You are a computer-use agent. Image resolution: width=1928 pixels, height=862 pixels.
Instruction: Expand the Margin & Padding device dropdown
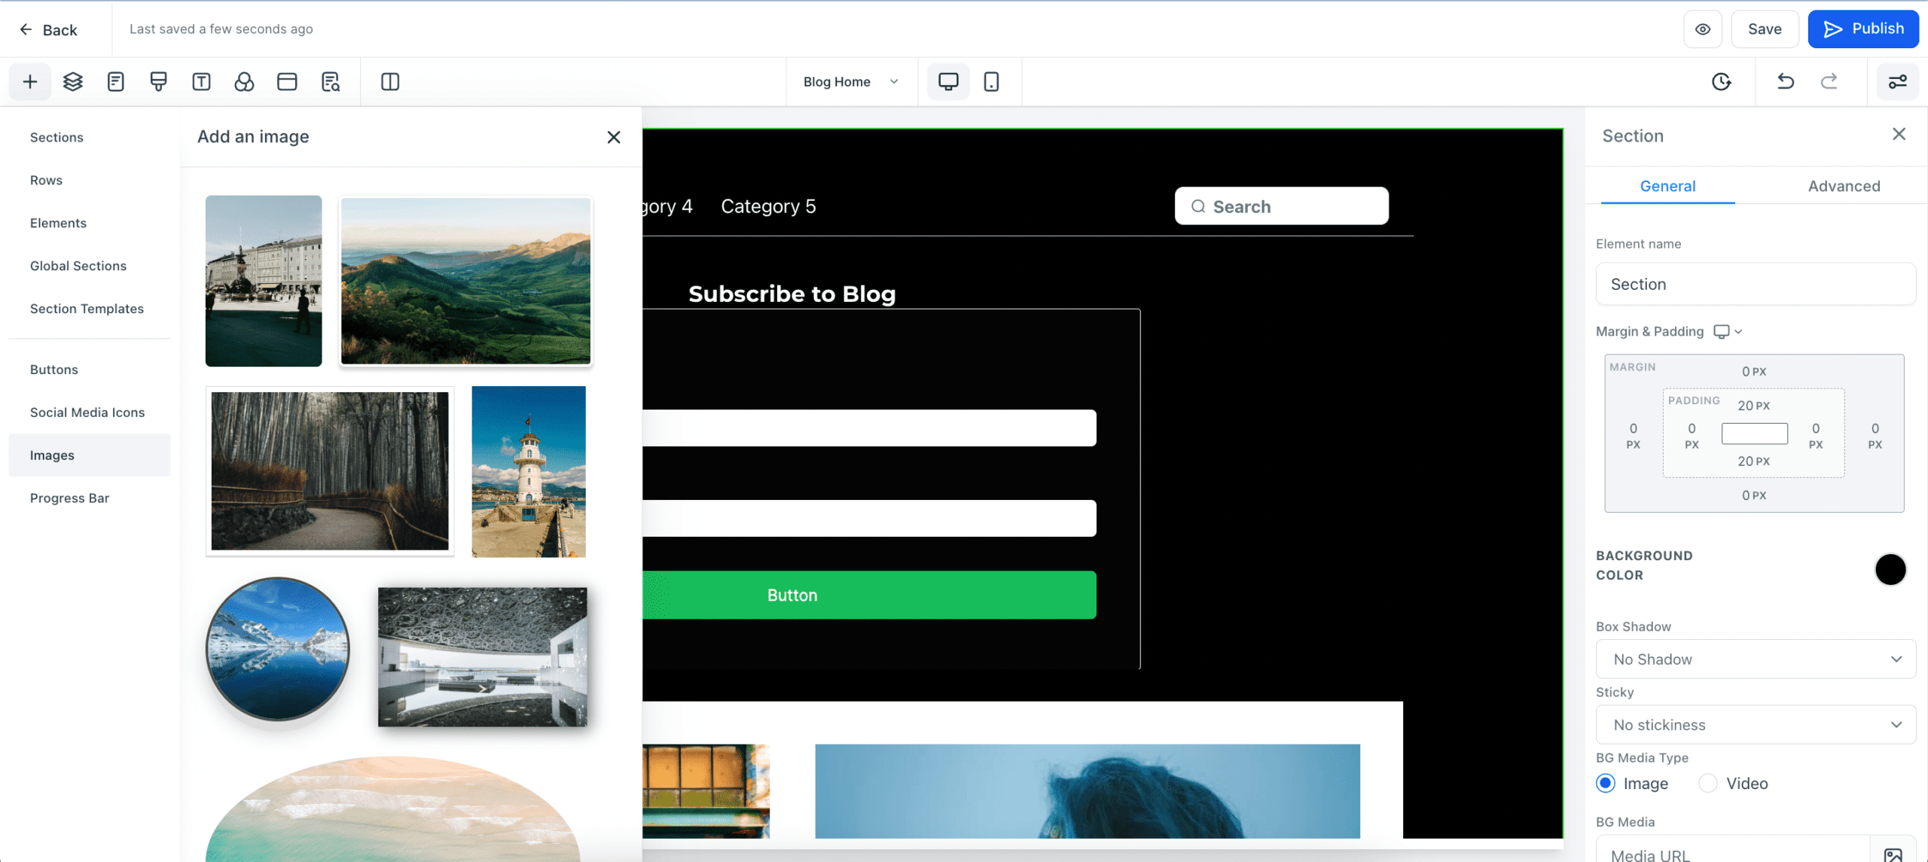click(x=1728, y=331)
